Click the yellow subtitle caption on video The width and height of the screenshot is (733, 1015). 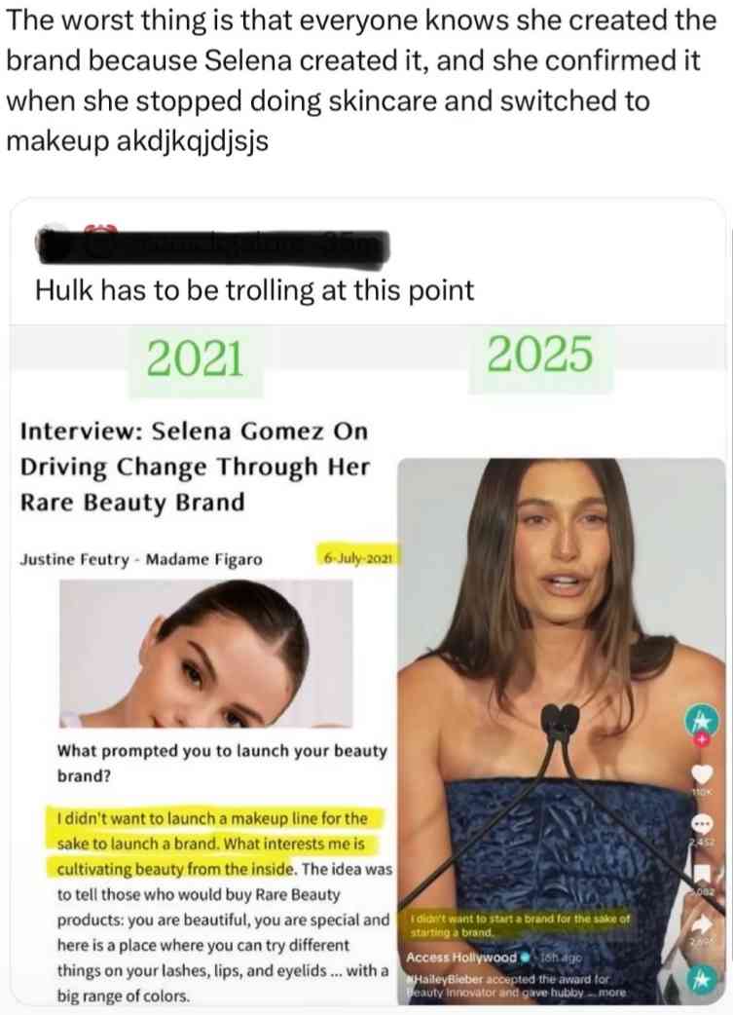[520, 925]
